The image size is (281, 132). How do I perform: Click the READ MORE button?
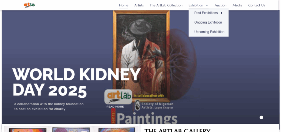tap(115, 106)
